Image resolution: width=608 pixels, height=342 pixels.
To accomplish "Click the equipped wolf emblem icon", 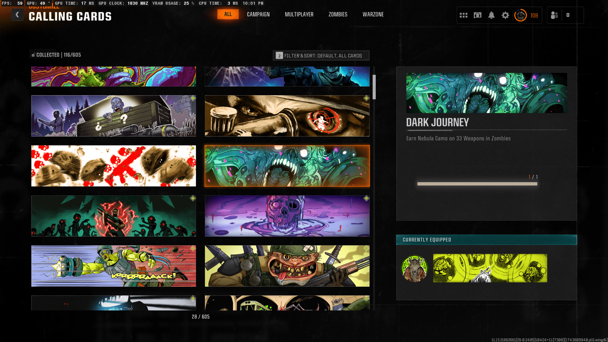I will tap(414, 268).
